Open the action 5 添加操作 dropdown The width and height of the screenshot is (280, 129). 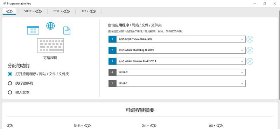click(177, 83)
